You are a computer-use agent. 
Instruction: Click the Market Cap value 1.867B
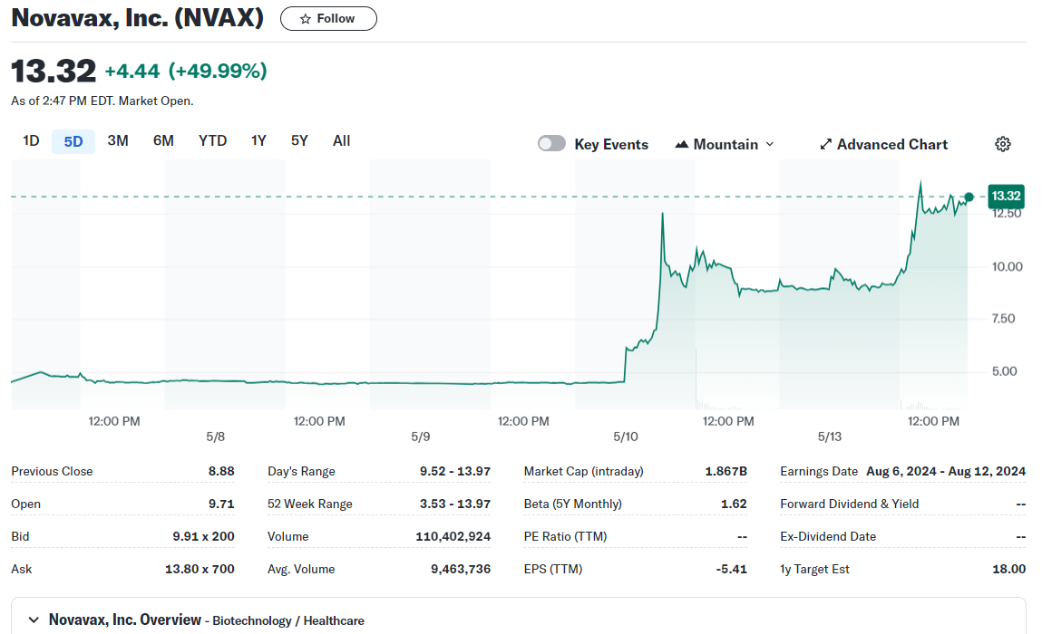[726, 471]
